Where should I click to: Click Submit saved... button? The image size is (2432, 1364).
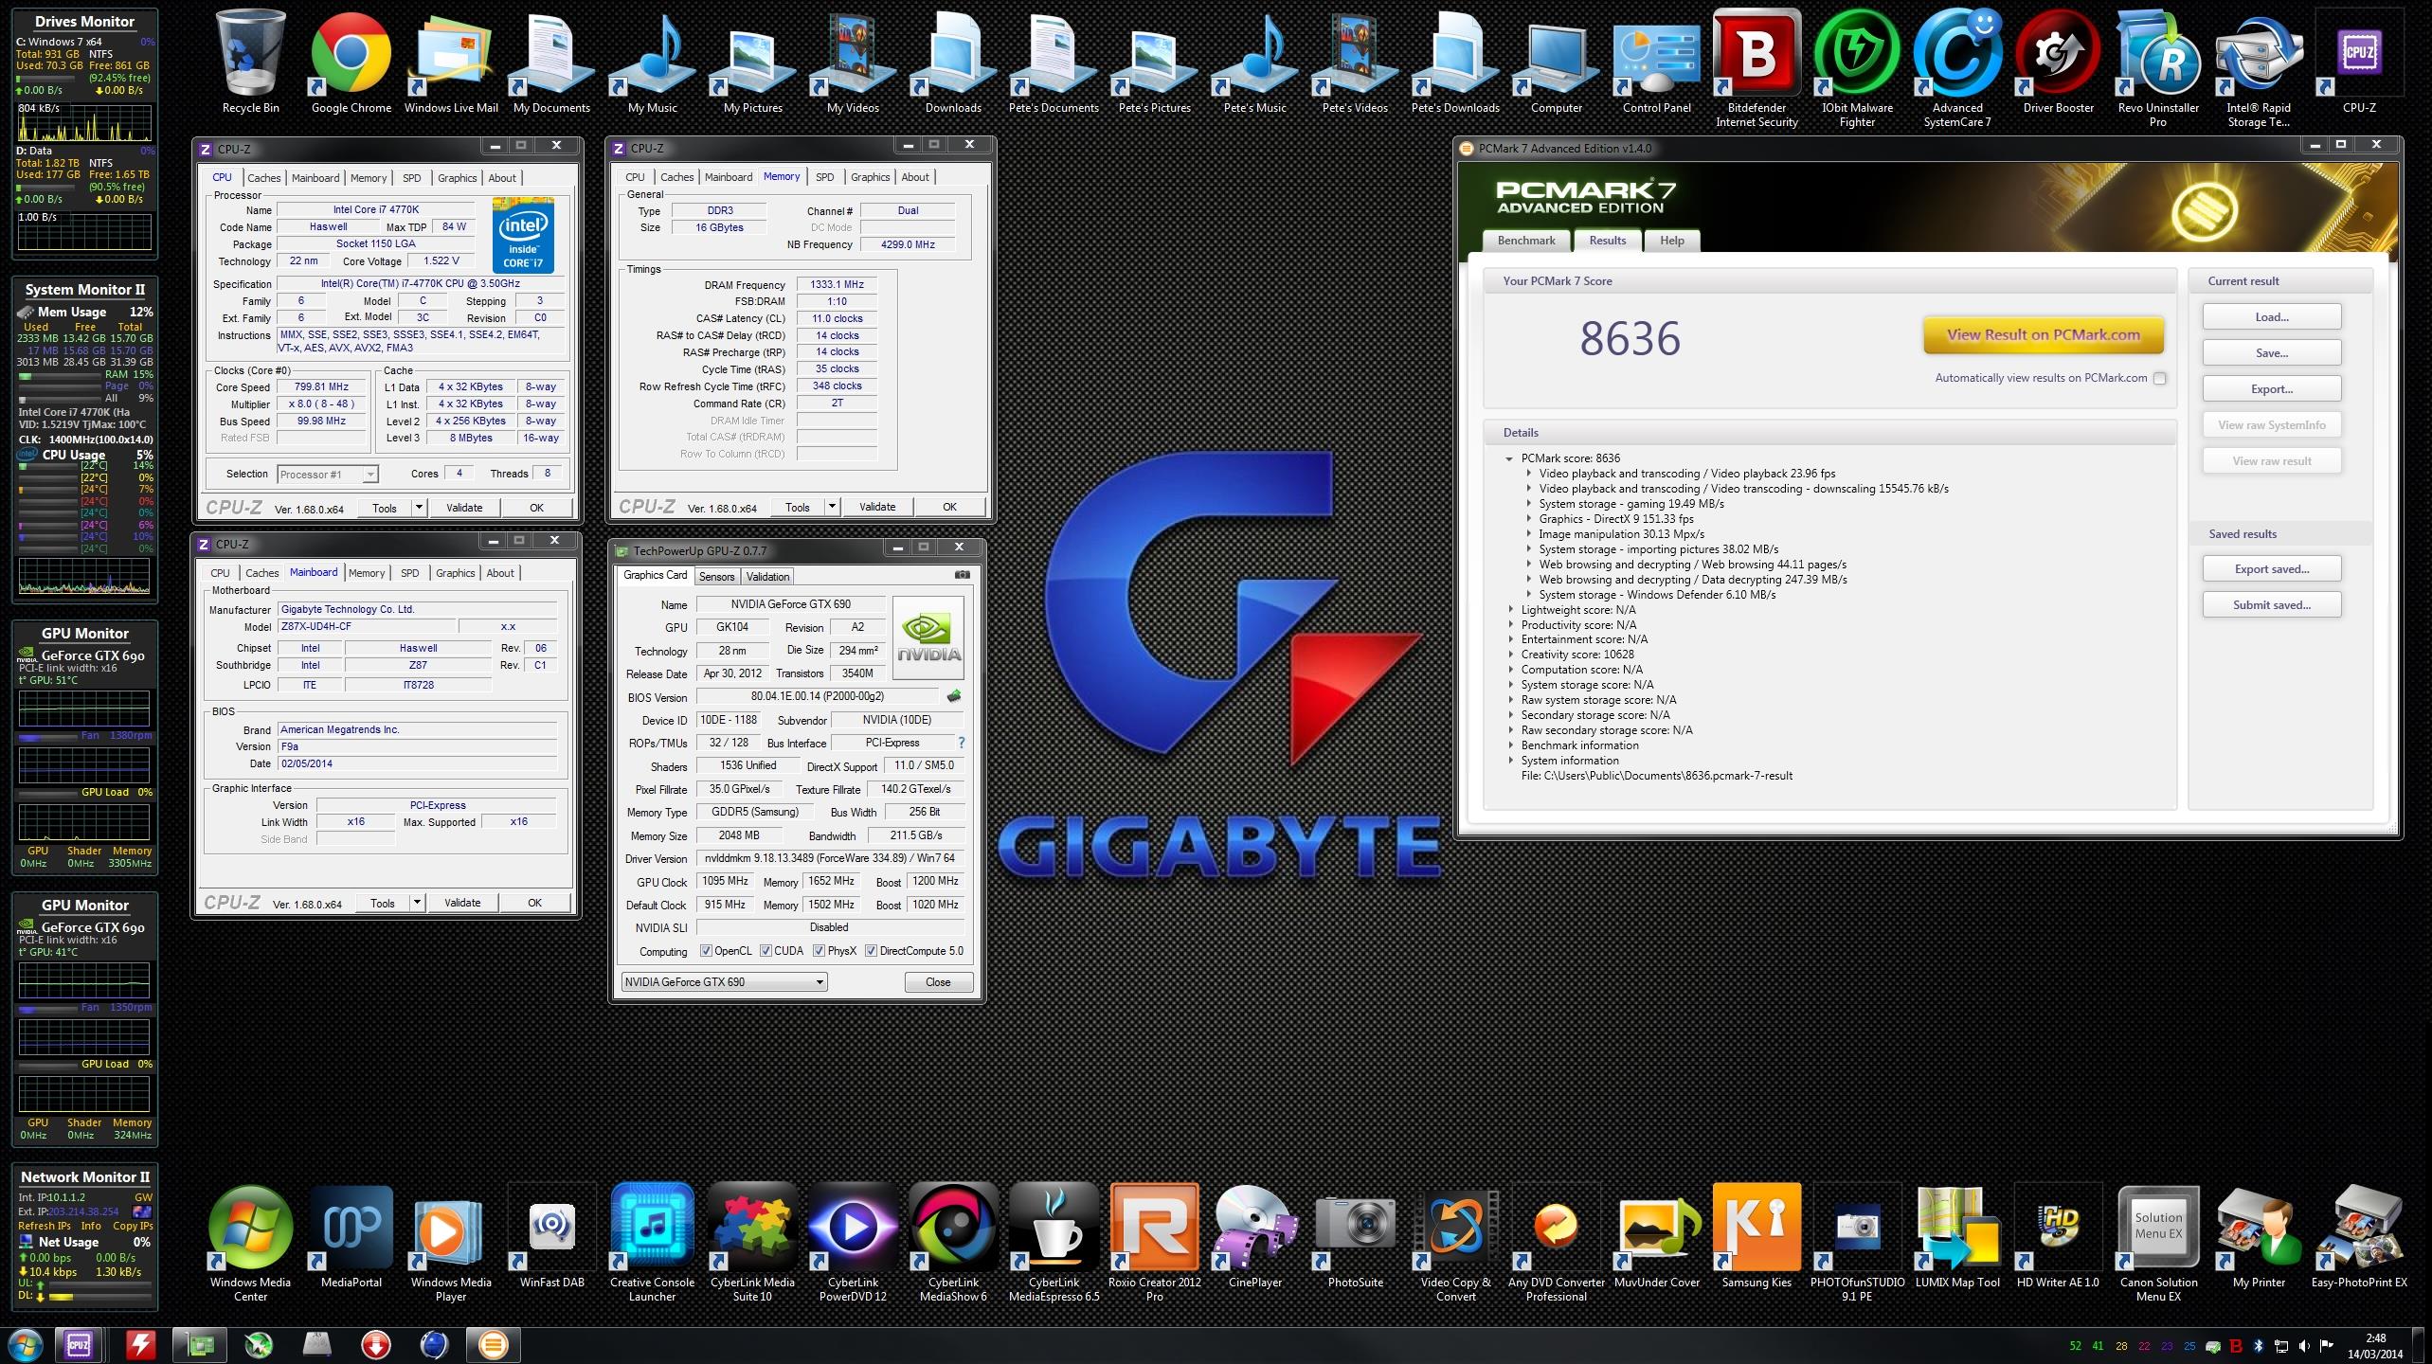click(2271, 604)
